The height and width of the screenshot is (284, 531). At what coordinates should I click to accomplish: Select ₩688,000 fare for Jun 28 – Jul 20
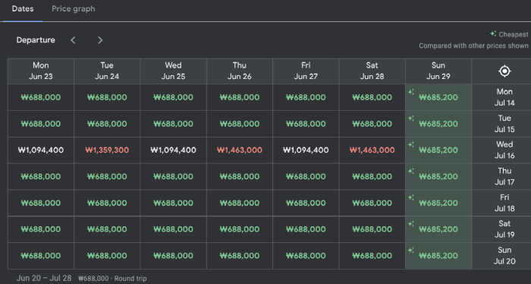(x=372, y=256)
